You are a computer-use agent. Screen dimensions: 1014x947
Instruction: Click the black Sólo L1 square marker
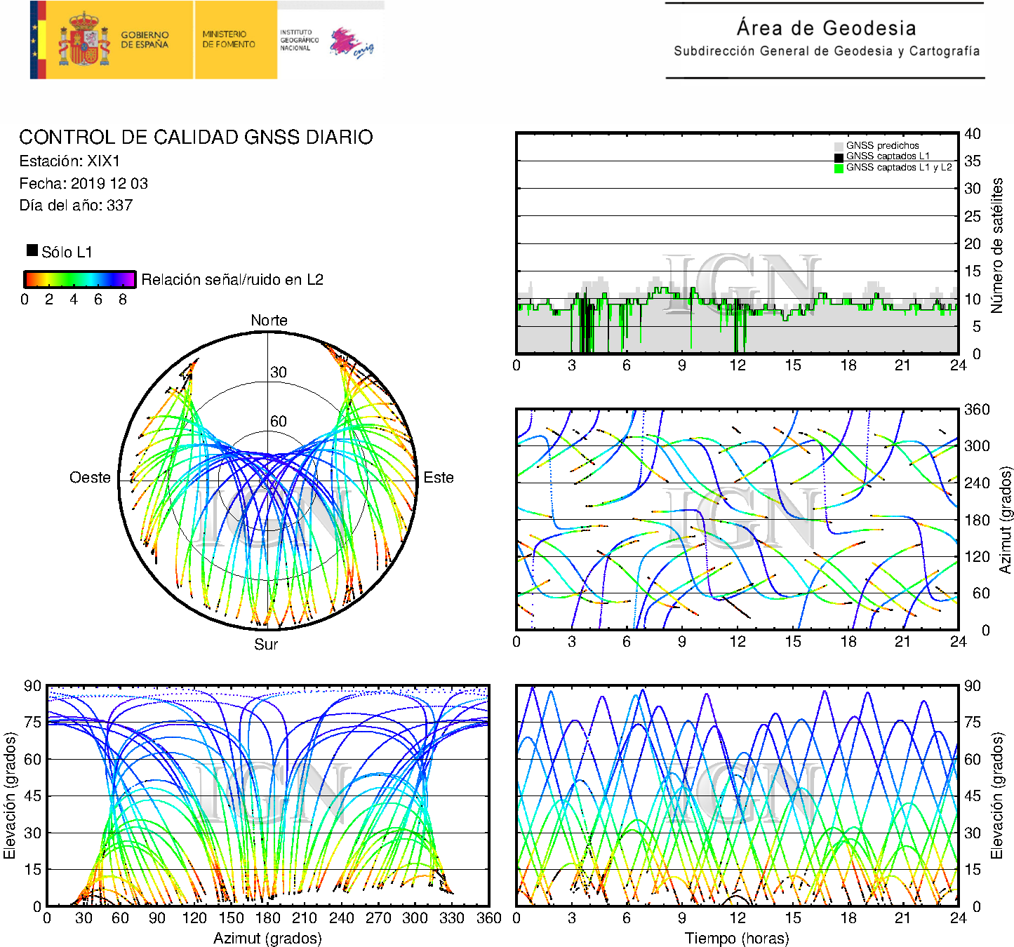32,250
